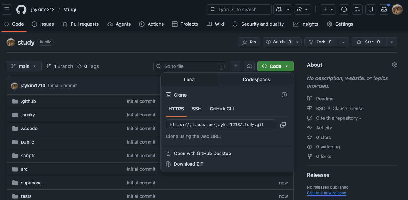Expand Cite this repository dropdown

tap(334, 118)
